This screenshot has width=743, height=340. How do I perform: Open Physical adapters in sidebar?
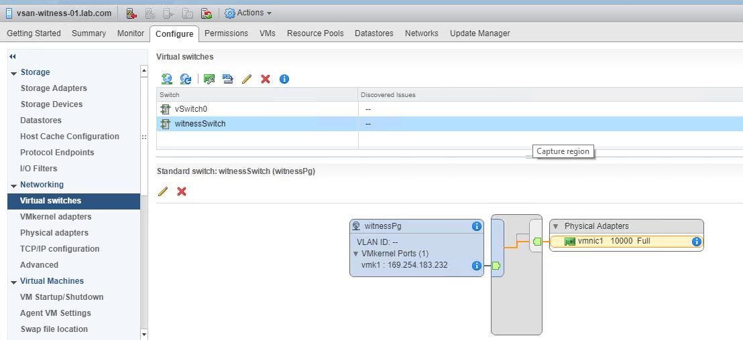pos(54,233)
